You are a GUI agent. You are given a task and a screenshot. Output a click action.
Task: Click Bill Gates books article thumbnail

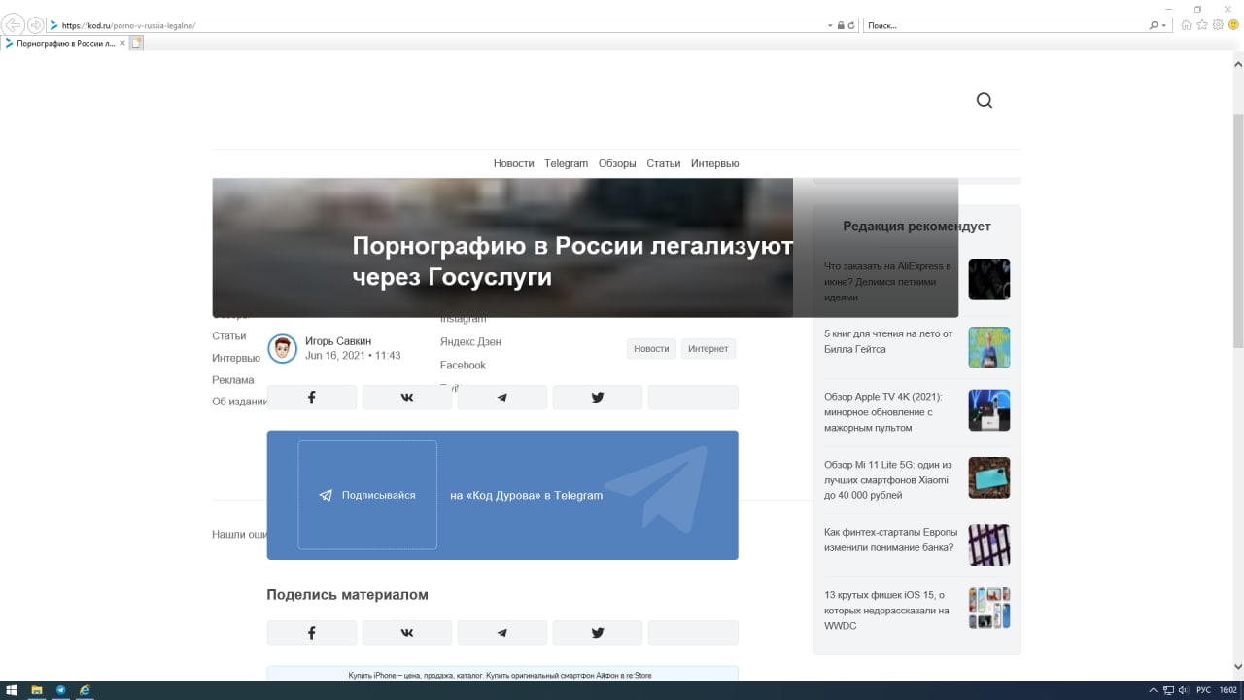[989, 347]
